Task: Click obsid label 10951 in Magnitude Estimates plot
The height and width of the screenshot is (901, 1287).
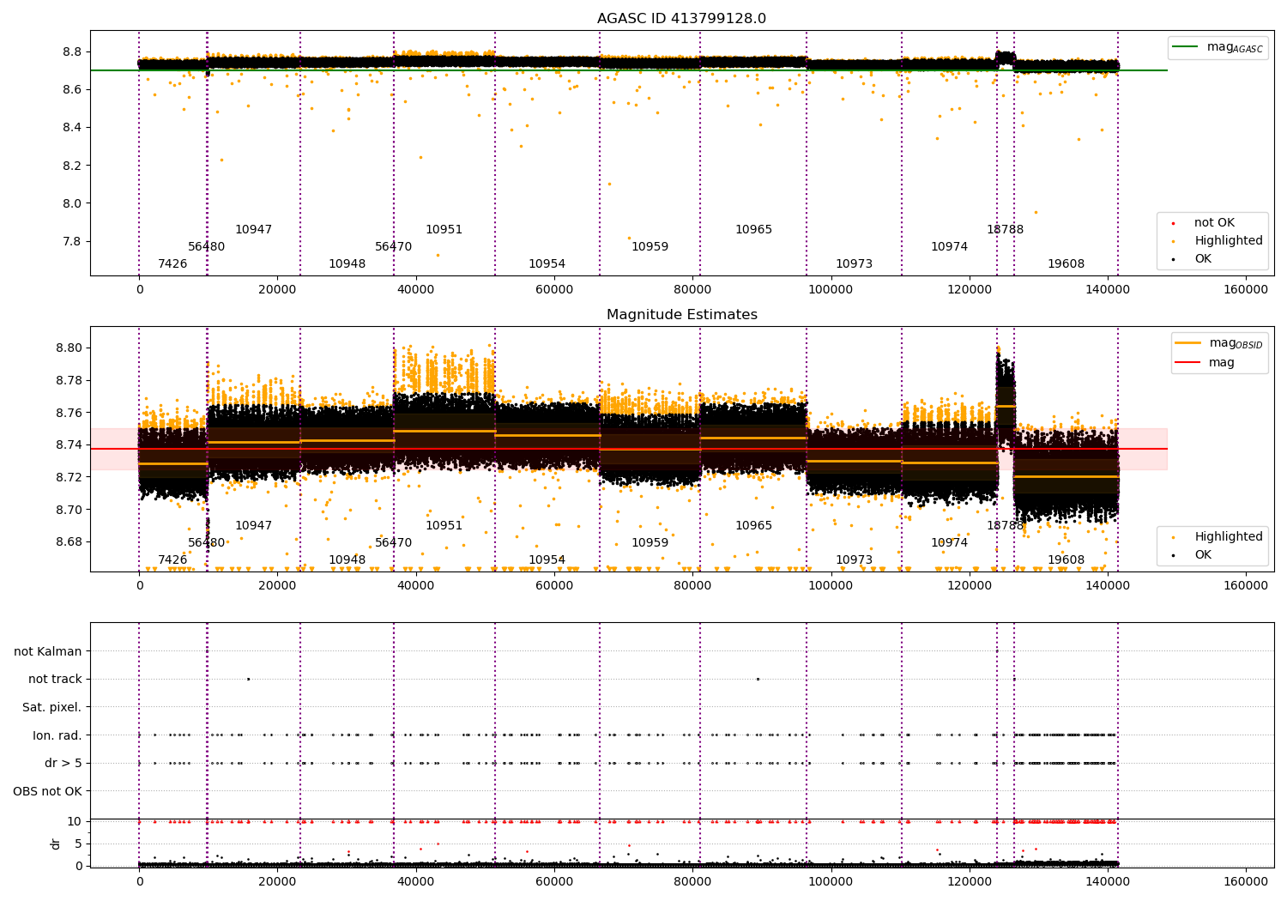Action: (444, 525)
